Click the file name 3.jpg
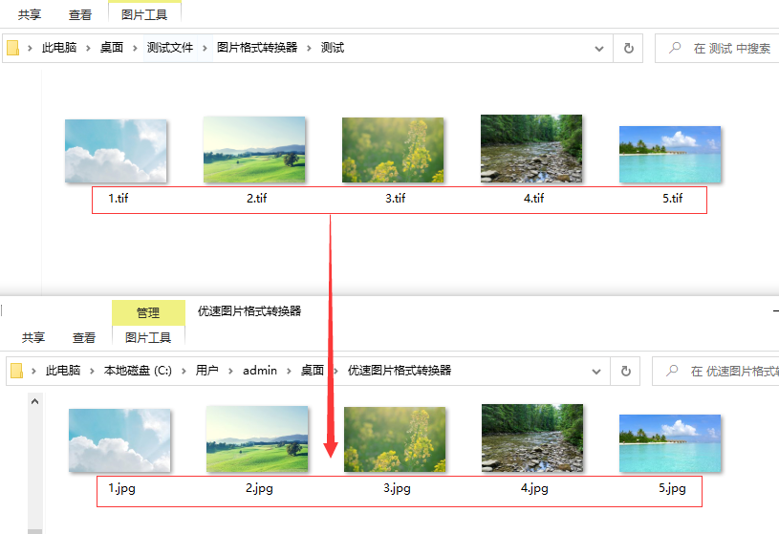The image size is (779, 534). [397, 488]
